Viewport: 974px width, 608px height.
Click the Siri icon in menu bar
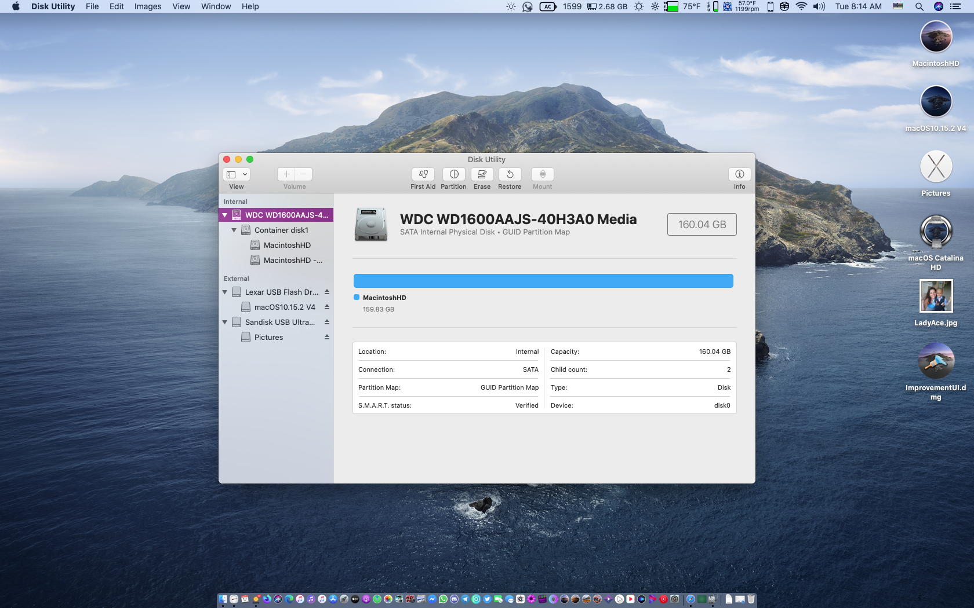[x=939, y=6]
